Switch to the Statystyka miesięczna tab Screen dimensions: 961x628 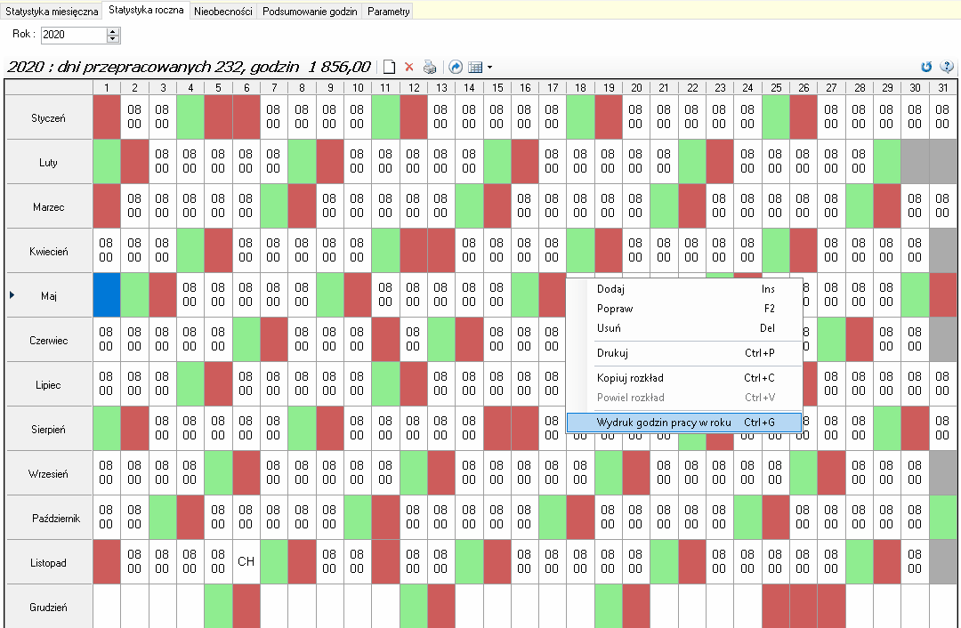click(52, 11)
